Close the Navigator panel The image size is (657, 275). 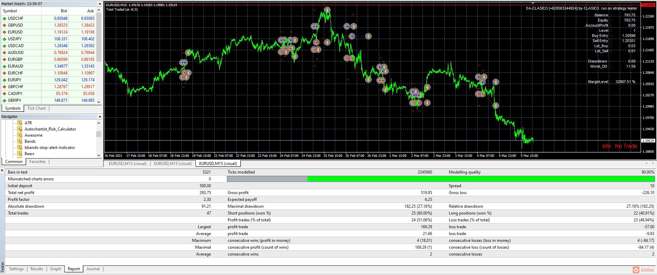click(x=100, y=117)
